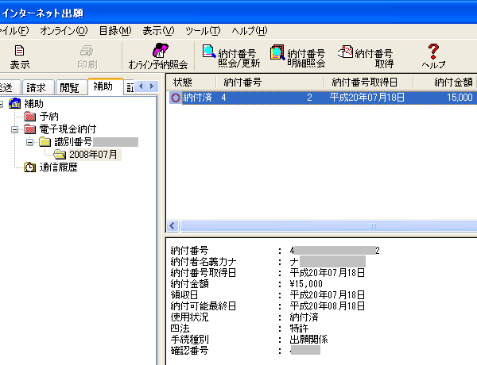Collapse the 識別番号 tree node

pyautogui.click(x=29, y=142)
